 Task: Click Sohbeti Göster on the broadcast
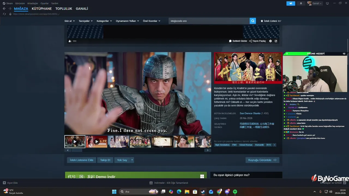pos(238,41)
